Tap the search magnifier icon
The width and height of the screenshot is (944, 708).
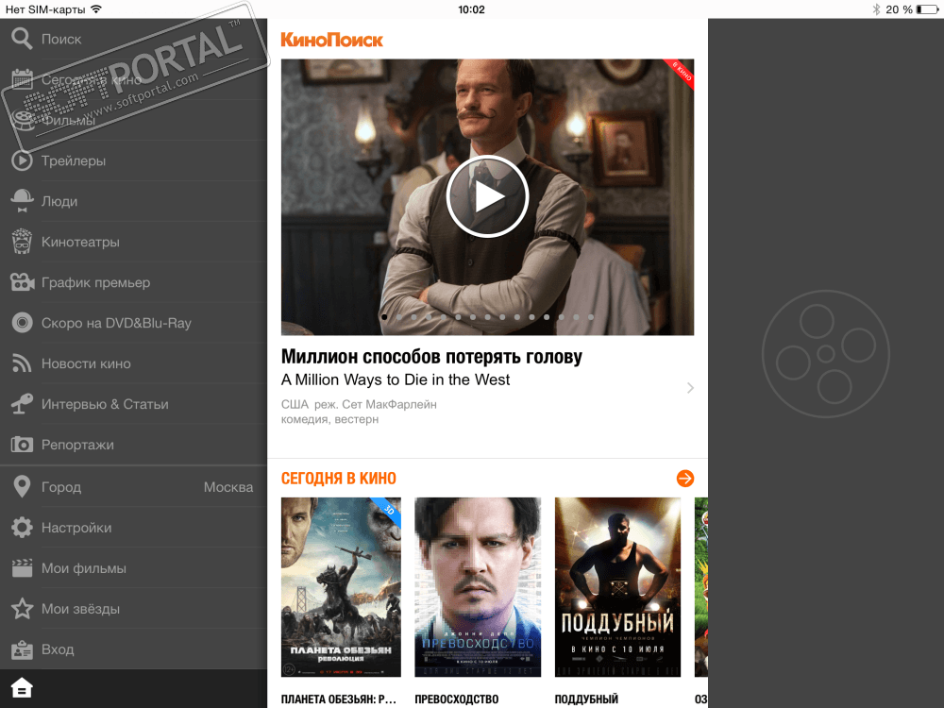pyautogui.click(x=22, y=39)
